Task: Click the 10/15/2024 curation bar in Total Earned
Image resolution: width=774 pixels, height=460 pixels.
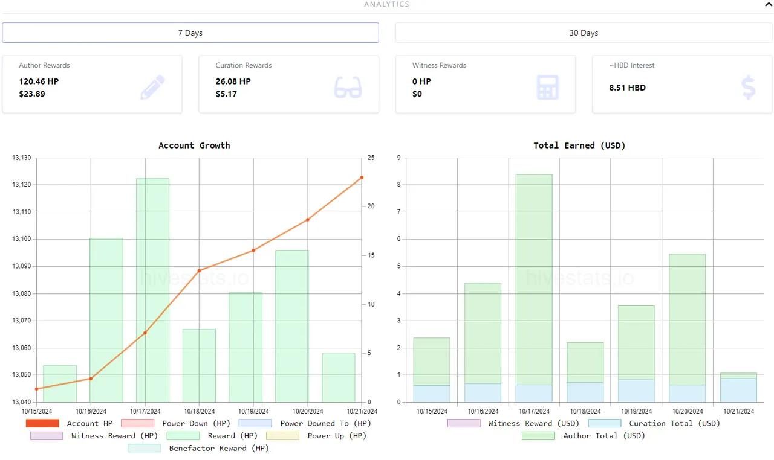Action: tap(432, 394)
